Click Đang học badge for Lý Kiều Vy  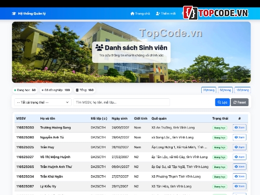coord(219,187)
